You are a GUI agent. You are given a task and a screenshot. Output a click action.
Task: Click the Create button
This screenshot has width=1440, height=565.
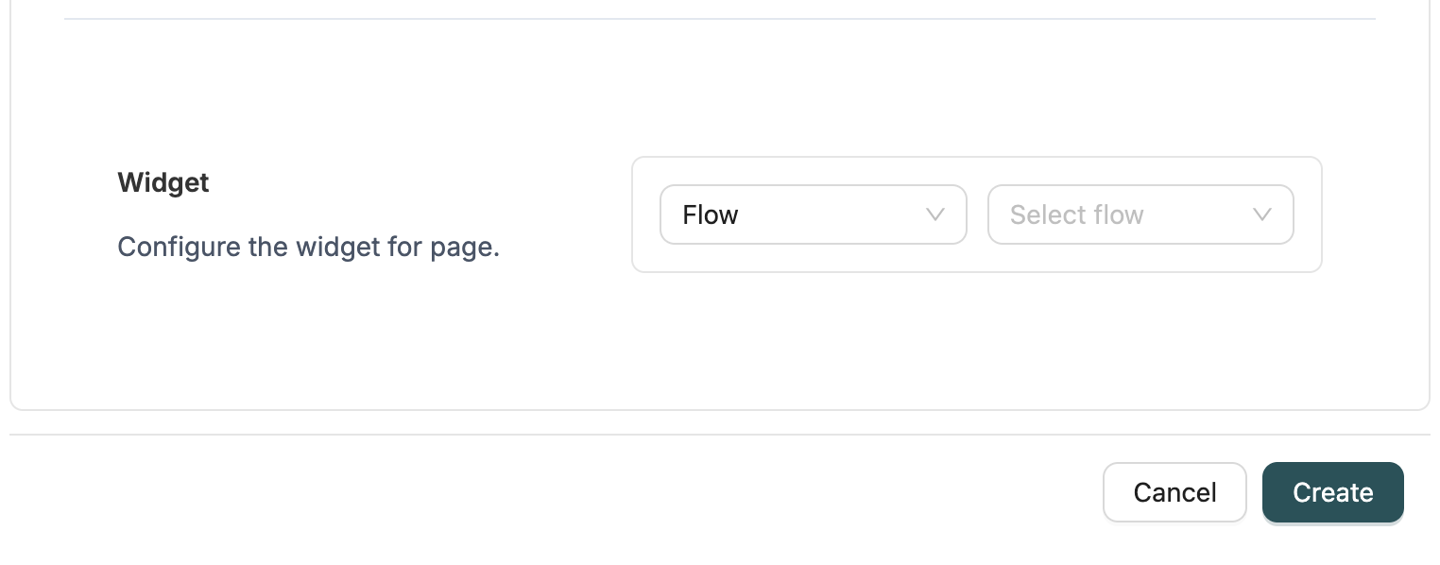[x=1332, y=492]
